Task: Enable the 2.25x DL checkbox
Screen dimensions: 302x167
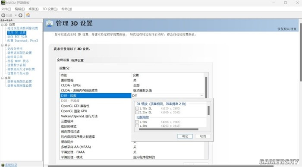Action: [x=137, y=112]
